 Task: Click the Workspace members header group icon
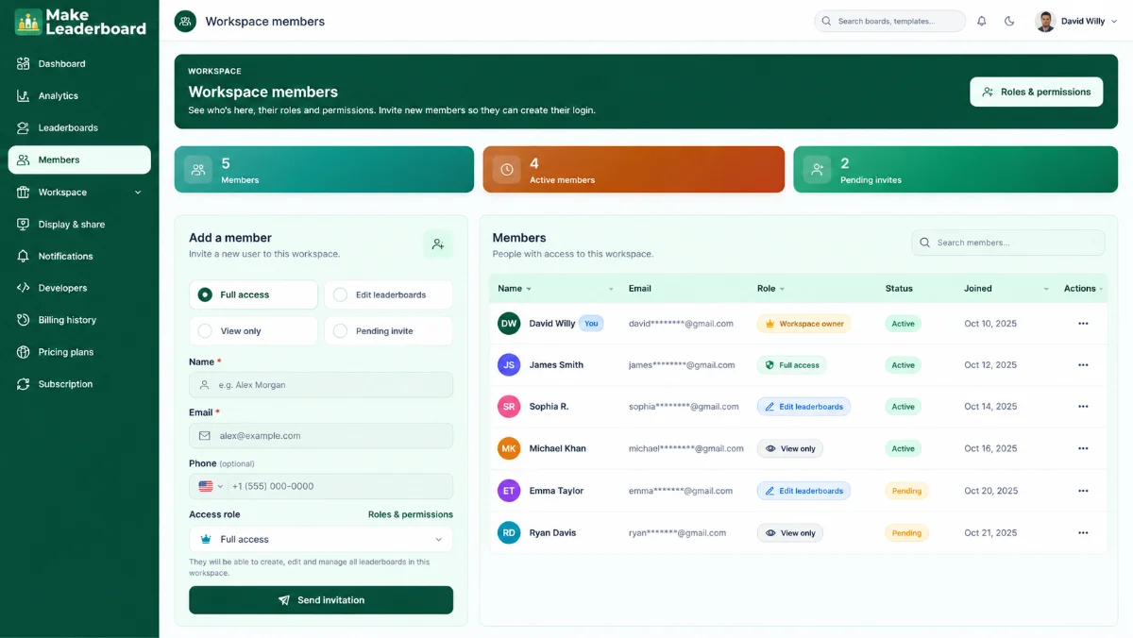tap(185, 21)
